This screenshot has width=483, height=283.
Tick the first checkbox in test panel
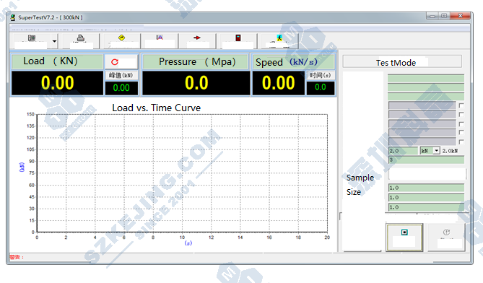[461, 105]
